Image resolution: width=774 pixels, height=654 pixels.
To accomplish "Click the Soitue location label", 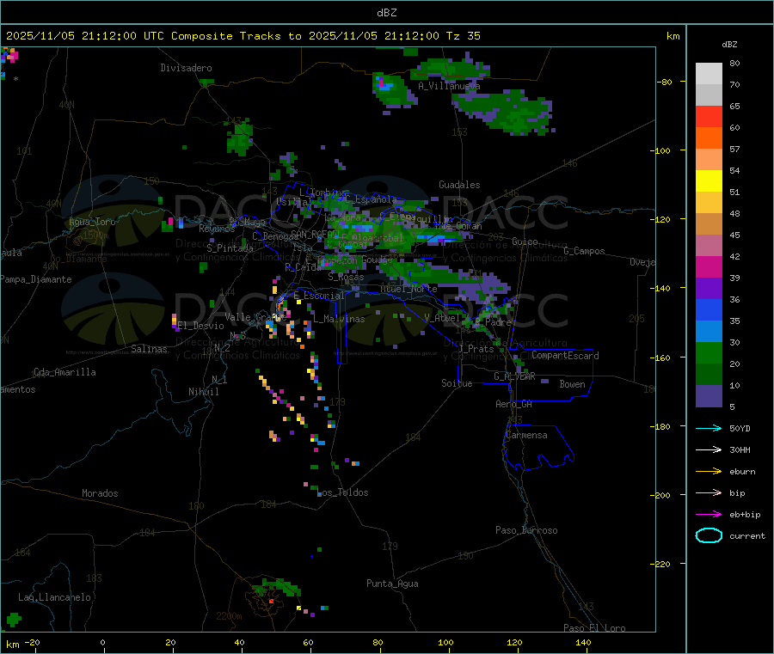I will (x=457, y=383).
